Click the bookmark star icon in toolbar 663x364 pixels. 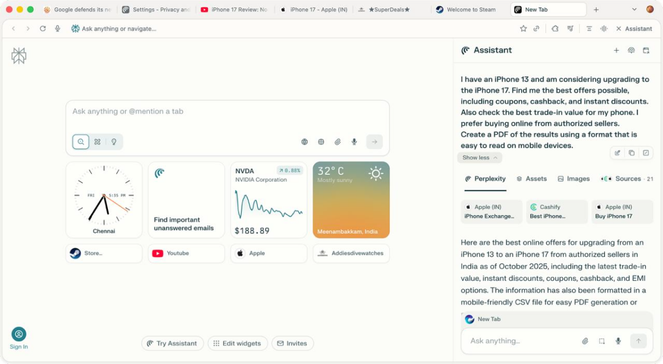(x=523, y=29)
